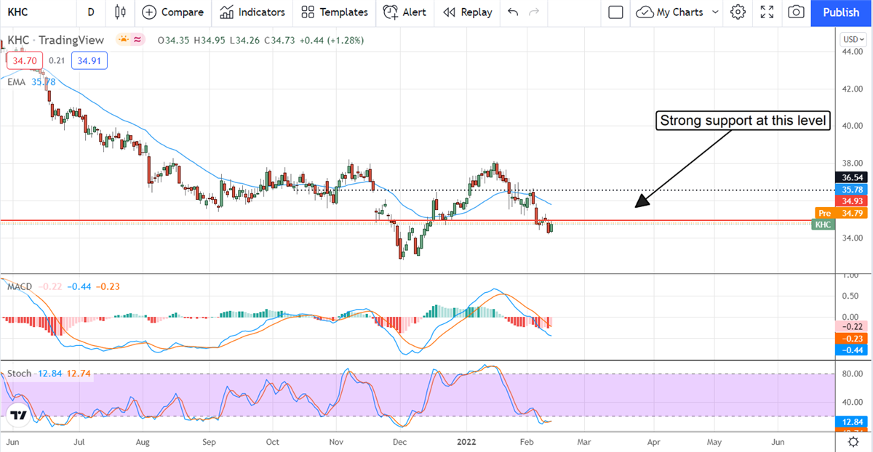Change the D timeframe interval

(90, 12)
